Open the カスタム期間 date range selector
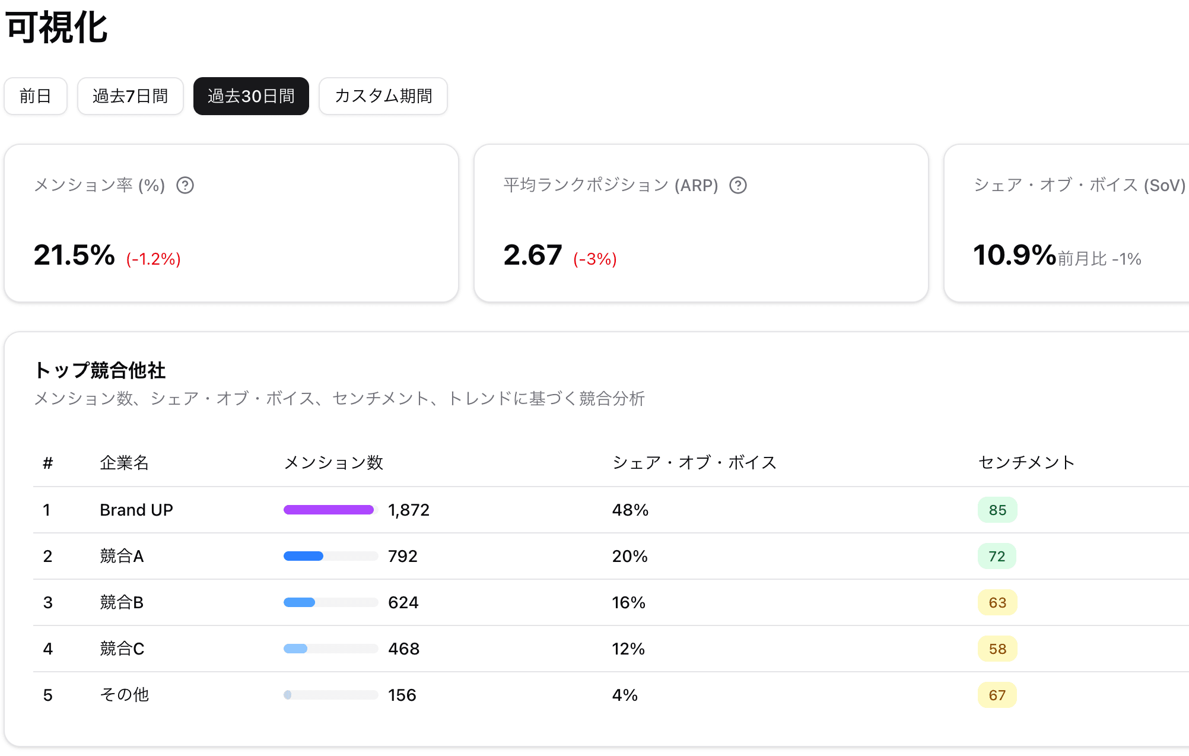This screenshot has height=756, width=1189. 383,96
